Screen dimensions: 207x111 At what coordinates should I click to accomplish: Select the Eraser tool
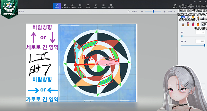[x=188, y=24]
